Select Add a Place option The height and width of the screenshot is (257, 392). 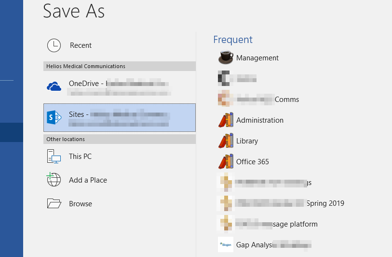pyautogui.click(x=88, y=180)
